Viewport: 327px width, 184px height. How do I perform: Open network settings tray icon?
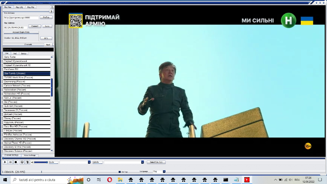[286, 180]
